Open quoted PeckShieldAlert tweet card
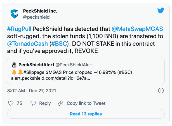The width and height of the screenshot is (172, 126). pos(86,71)
